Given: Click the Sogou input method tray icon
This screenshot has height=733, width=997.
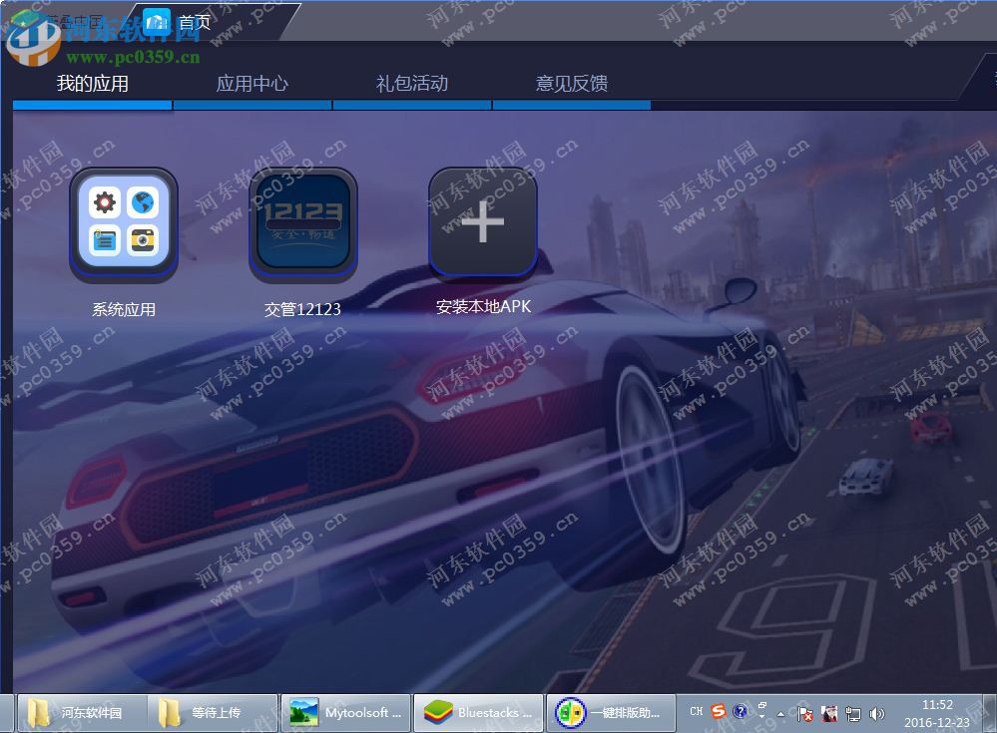Looking at the screenshot, I should point(719,711).
